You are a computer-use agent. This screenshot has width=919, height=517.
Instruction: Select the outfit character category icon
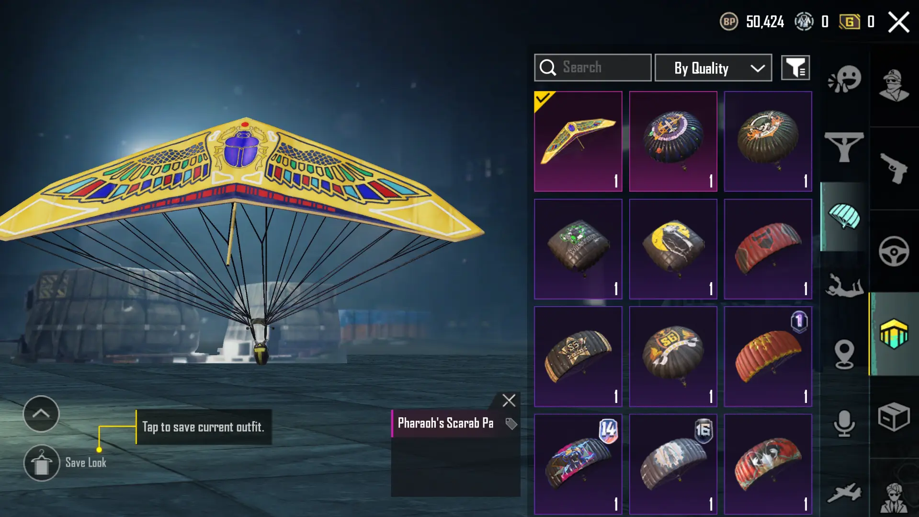(x=894, y=85)
